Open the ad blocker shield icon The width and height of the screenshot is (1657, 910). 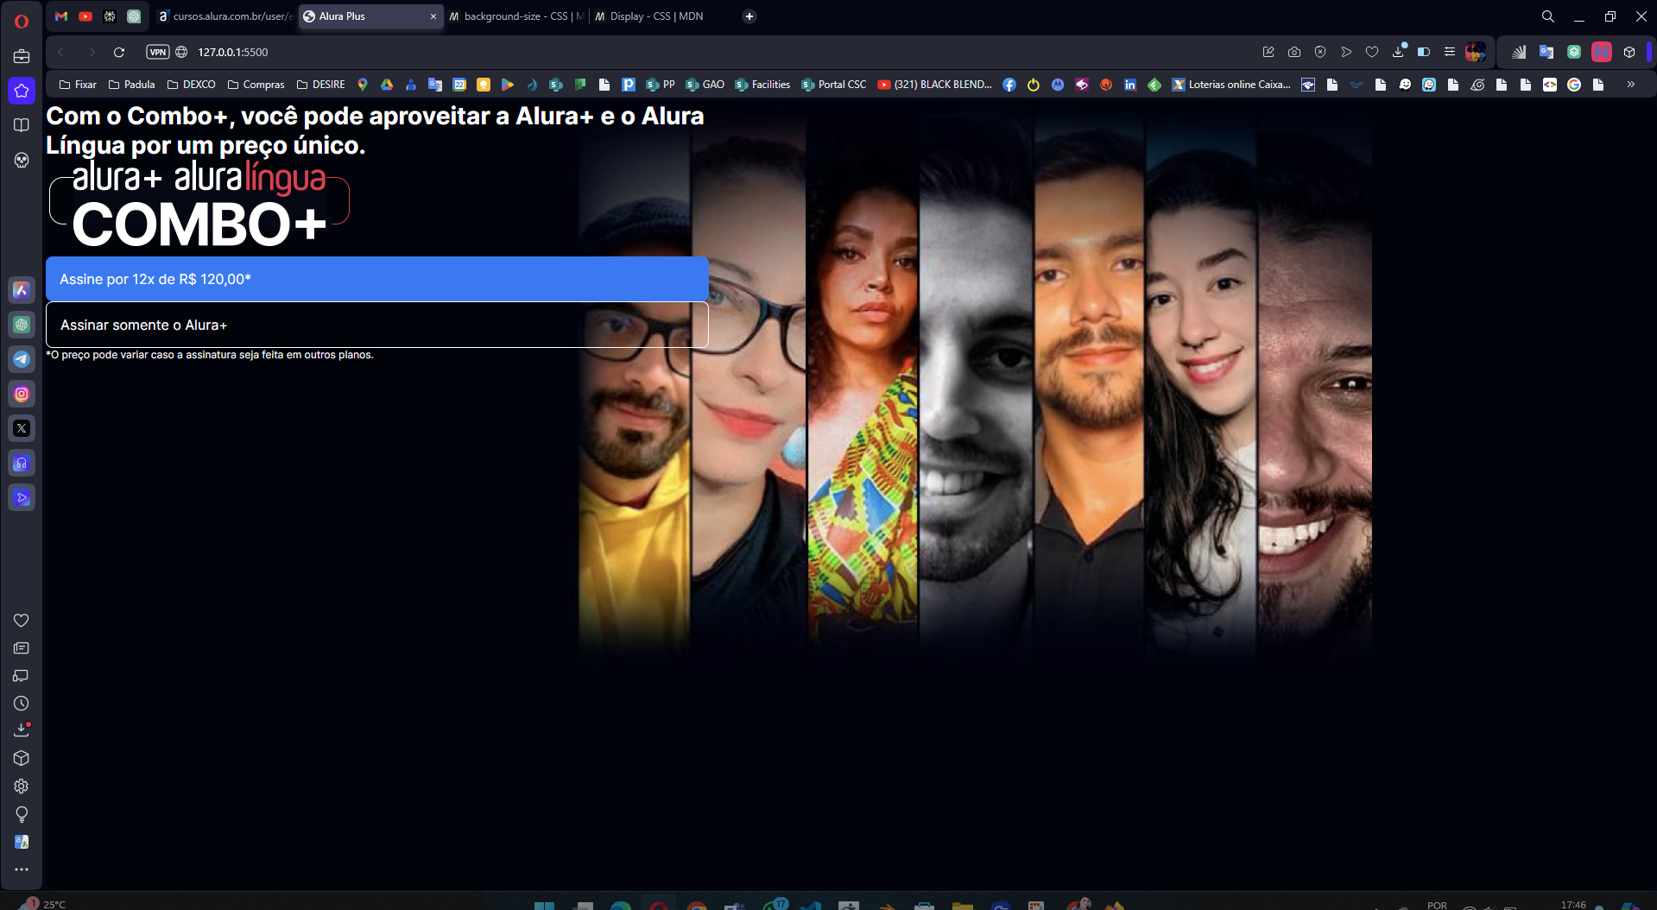(1320, 52)
